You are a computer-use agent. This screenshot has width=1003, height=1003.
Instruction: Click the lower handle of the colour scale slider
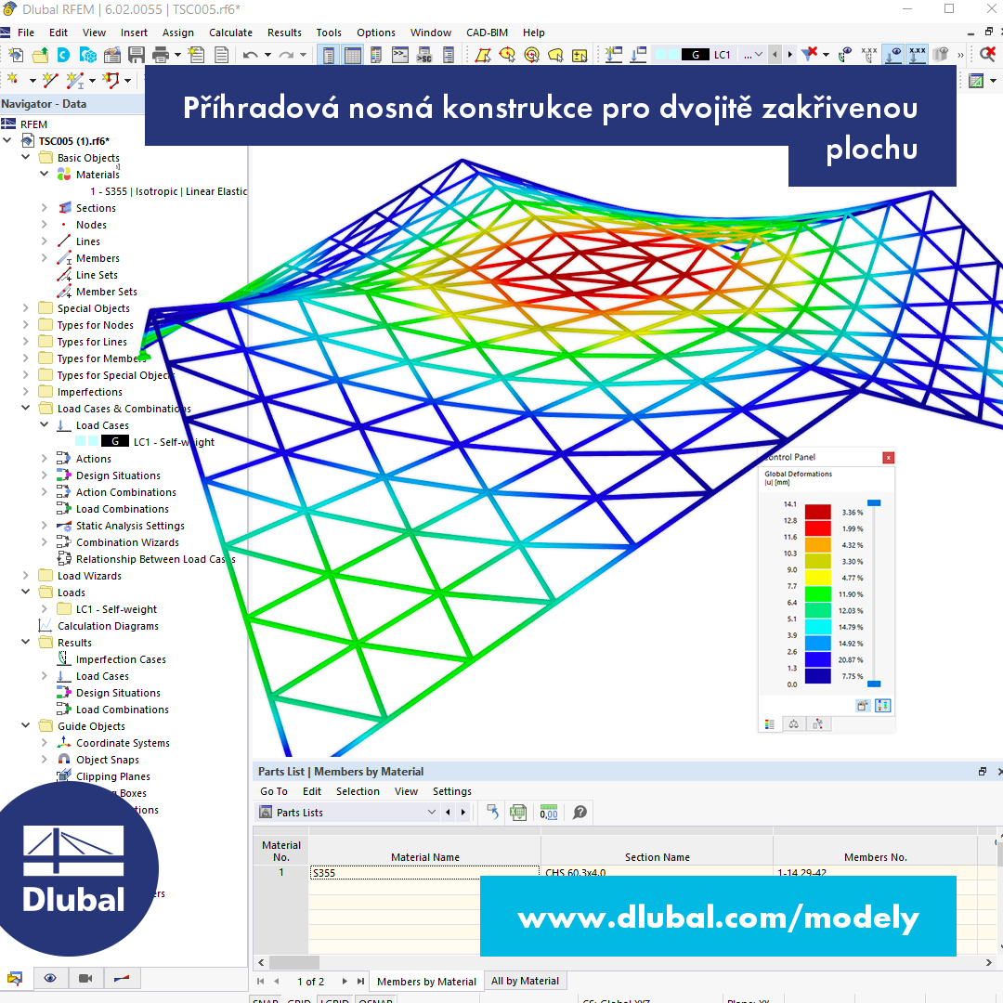click(x=874, y=684)
